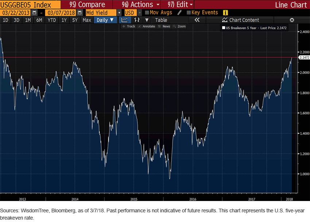Switch to Table view

coord(161,20)
